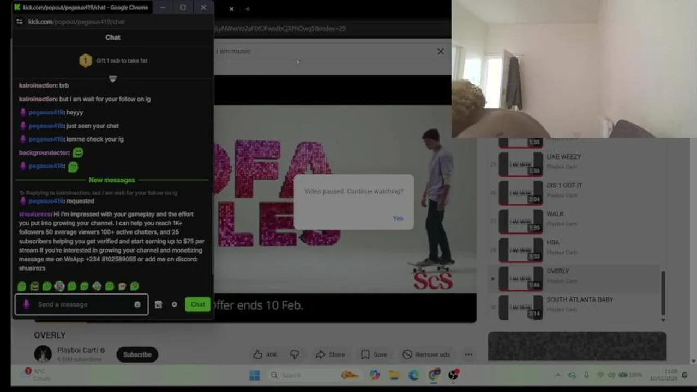Open the emoji picker in chat input
This screenshot has width=697, height=392.
[137, 304]
